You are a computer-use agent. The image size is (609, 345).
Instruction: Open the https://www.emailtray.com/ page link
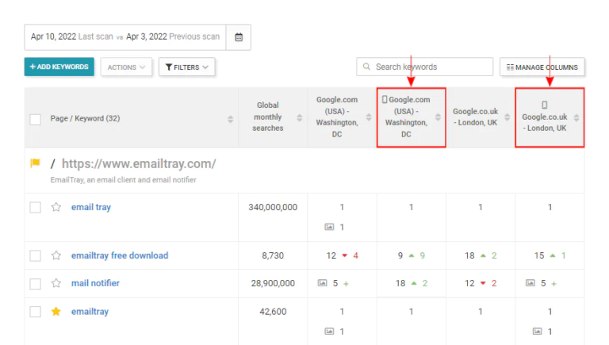(x=139, y=163)
